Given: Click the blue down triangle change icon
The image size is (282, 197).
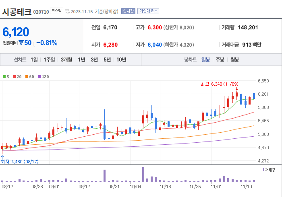Looking at the screenshot, I should [21, 43].
